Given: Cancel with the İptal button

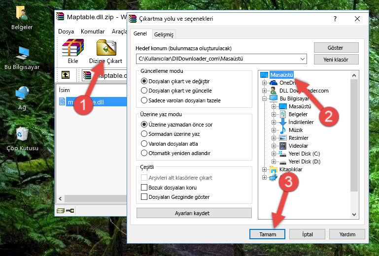Looking at the screenshot, I should (x=307, y=234).
